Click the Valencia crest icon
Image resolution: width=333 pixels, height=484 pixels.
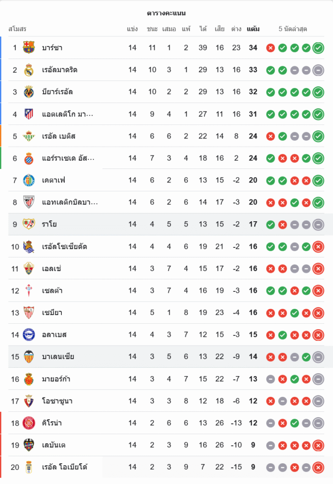pos(29,357)
